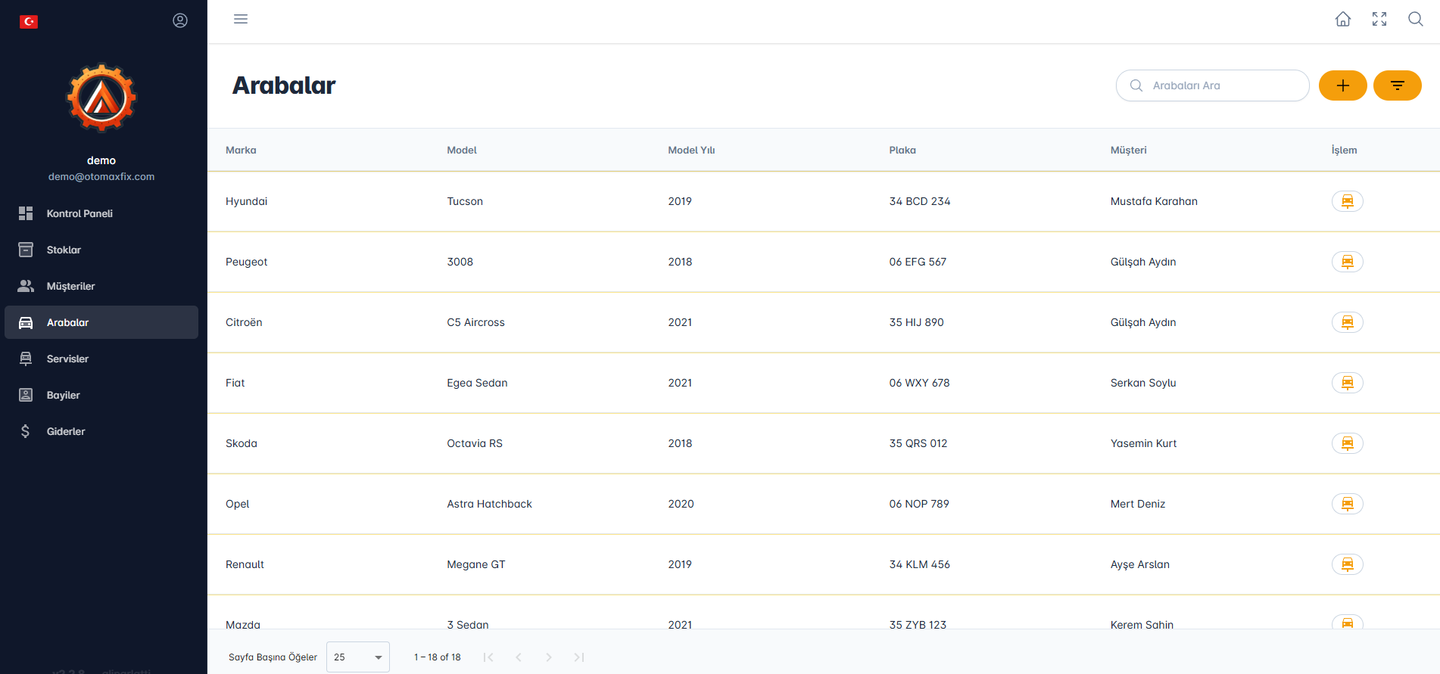Screen dimensions: 1440x674
Task: Open service action for Hyundai Tucson
Action: (1348, 201)
